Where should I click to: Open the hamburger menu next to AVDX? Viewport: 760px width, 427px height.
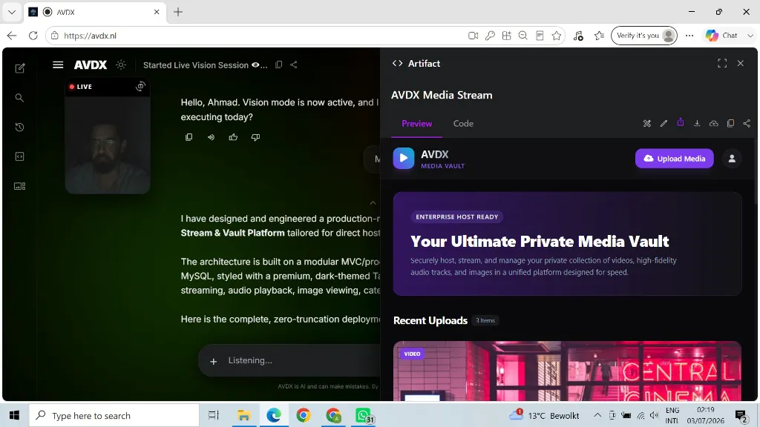(58, 65)
